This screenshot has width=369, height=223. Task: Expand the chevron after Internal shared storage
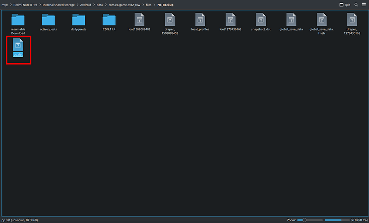(x=77, y=5)
